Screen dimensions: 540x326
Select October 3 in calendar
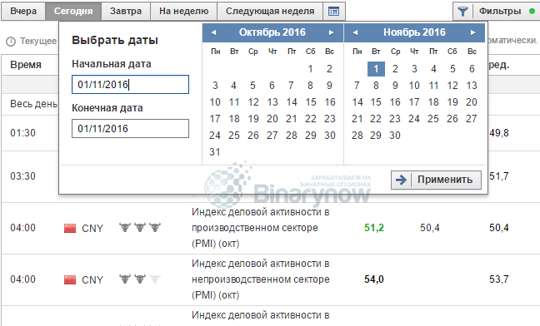[215, 85]
